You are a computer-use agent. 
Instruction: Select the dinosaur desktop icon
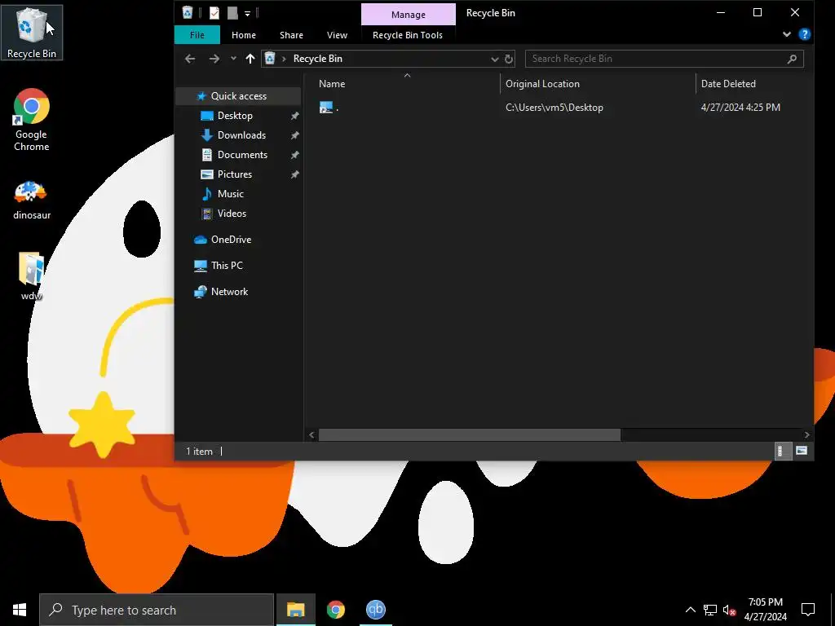coord(32,201)
